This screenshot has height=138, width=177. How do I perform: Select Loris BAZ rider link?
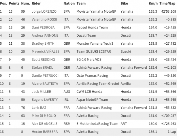pos(39,108)
